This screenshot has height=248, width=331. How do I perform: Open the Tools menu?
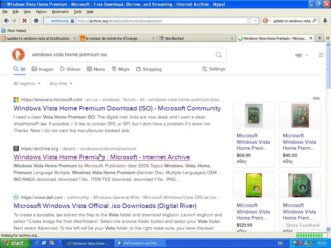pyautogui.click(x=78, y=12)
